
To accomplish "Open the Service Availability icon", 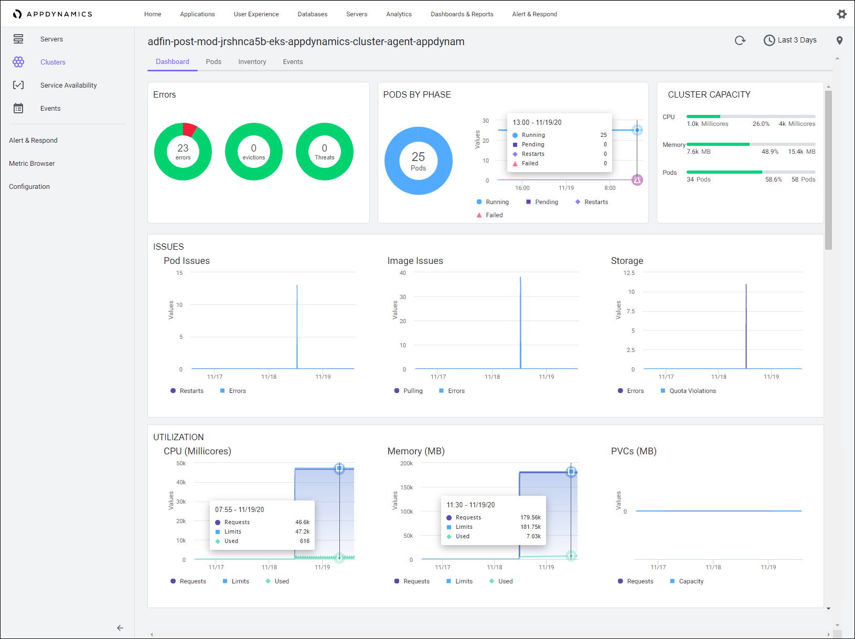I will [x=18, y=85].
